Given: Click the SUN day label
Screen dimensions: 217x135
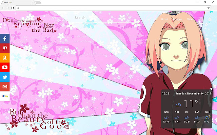Looking at the screenshot, I should tap(207, 112).
